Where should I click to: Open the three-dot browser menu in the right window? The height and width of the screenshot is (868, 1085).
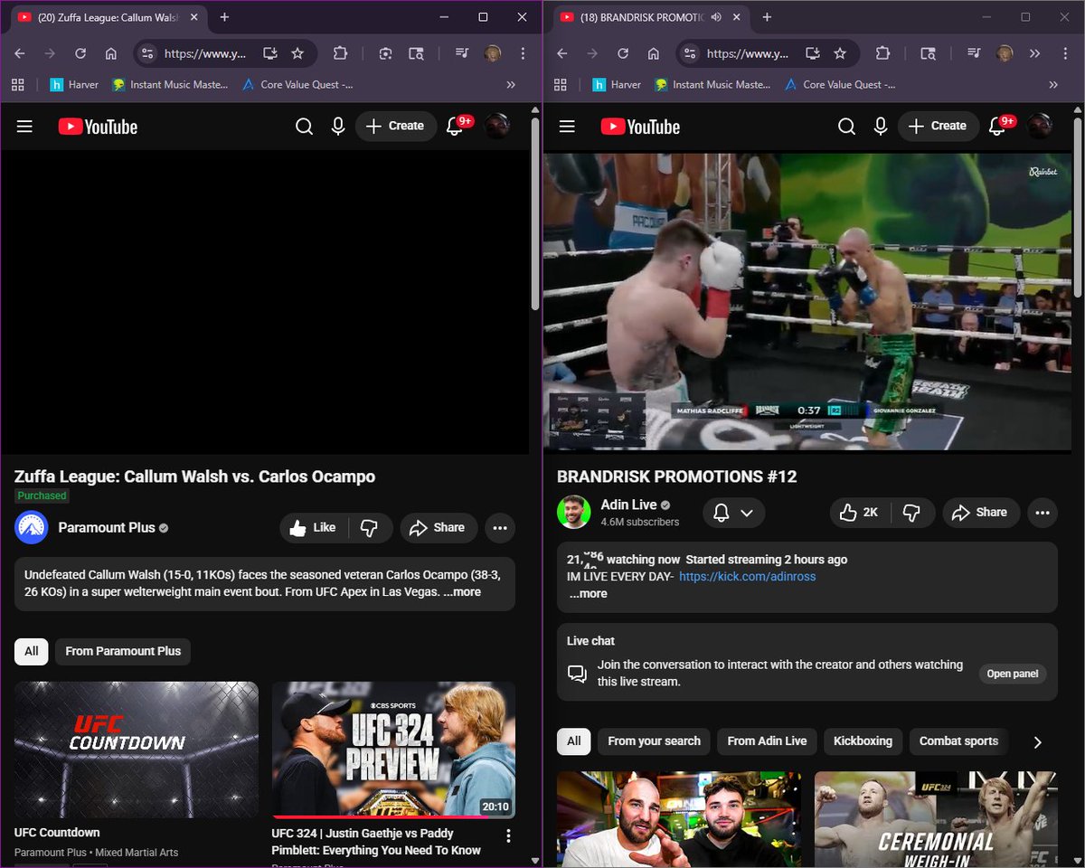coord(1066,53)
